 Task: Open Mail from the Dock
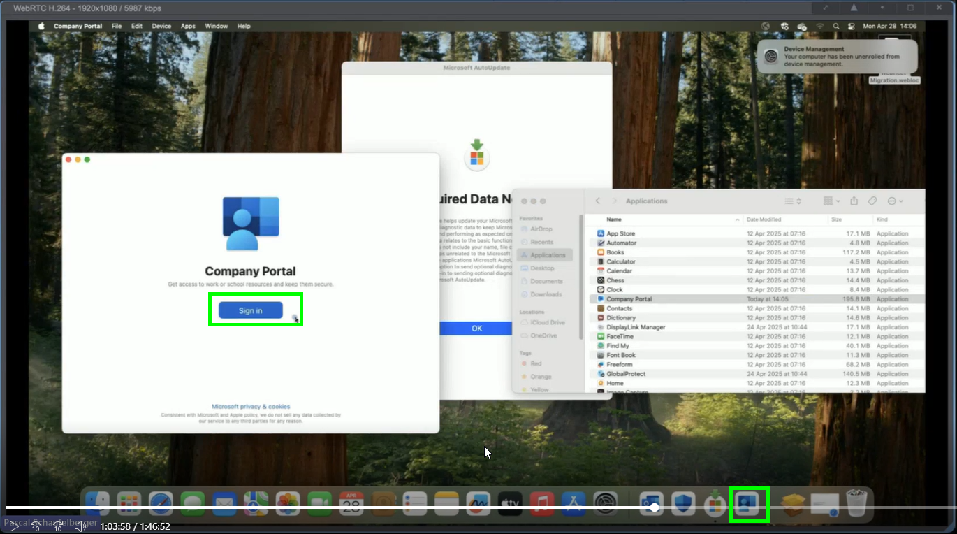tap(224, 504)
